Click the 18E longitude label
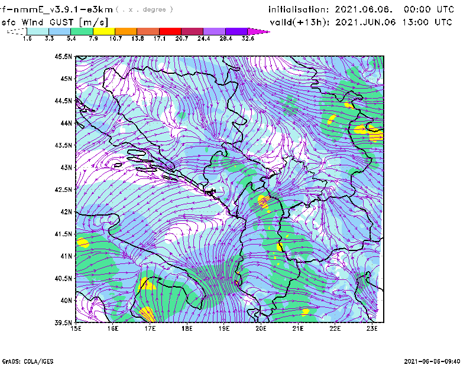This screenshot has width=473, height=365. (x=187, y=328)
